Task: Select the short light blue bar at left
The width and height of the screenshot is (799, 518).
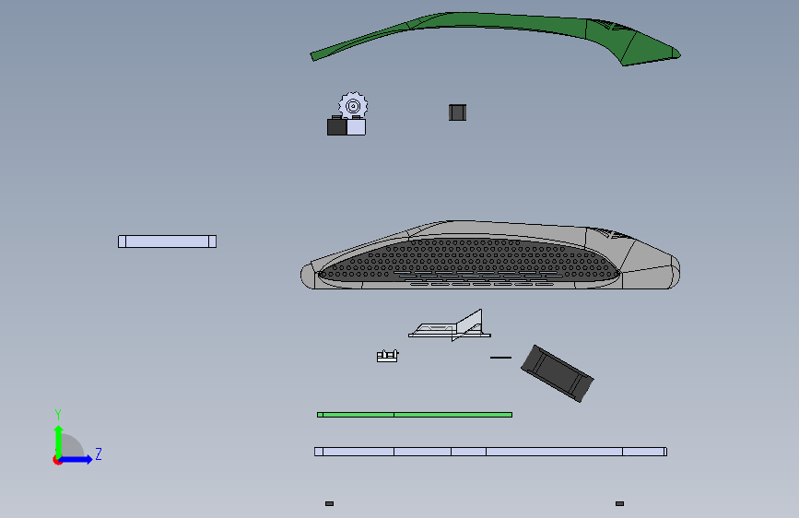Action: click(x=167, y=241)
